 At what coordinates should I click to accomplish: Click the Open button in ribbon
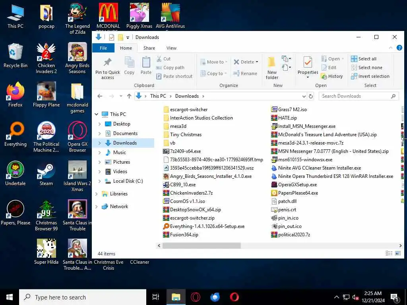click(332, 59)
